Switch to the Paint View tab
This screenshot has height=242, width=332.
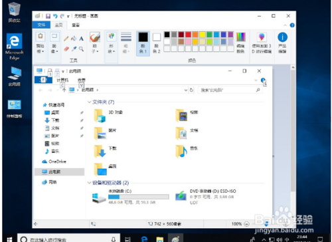point(76,25)
